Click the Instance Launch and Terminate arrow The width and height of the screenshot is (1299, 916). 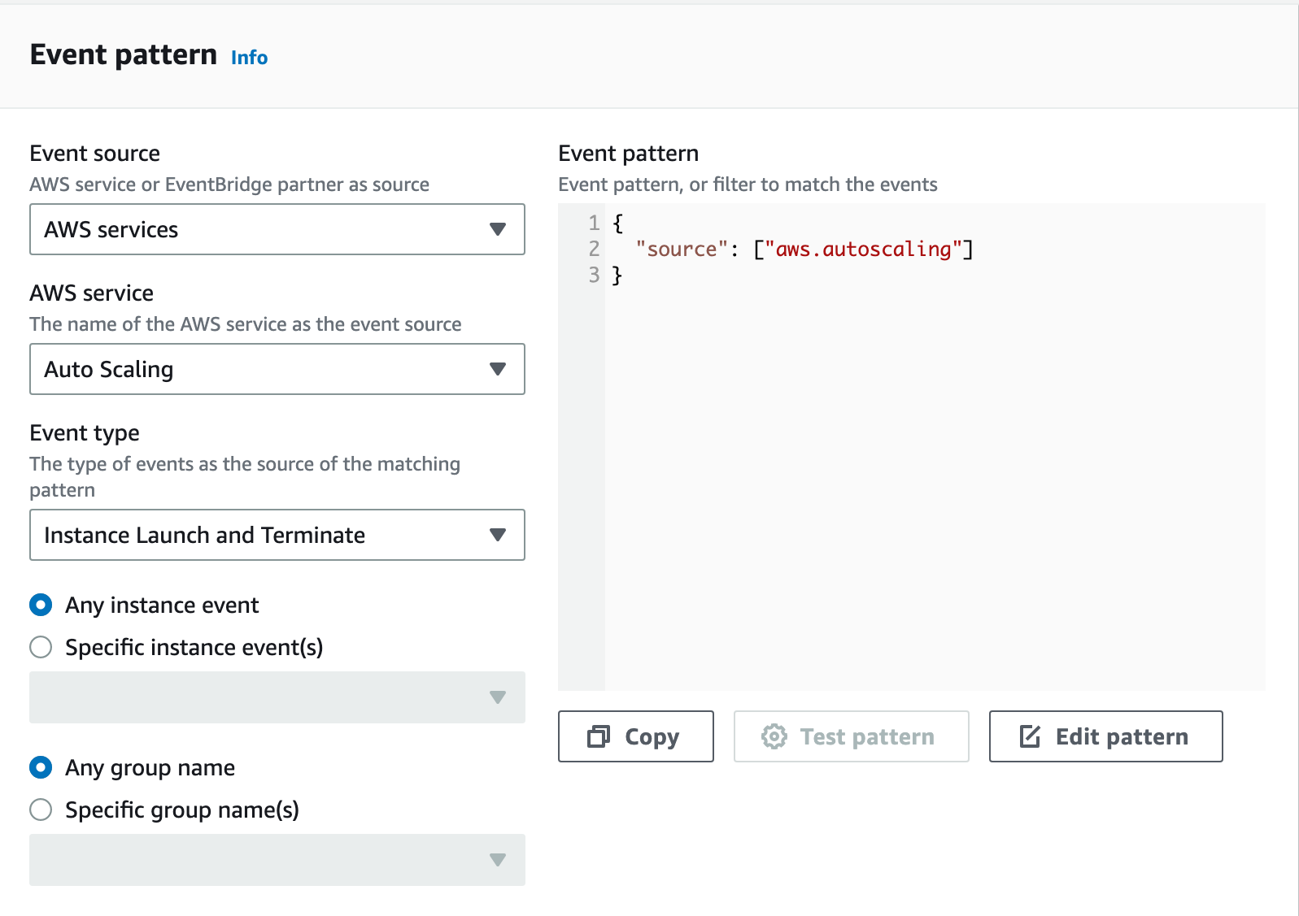pyautogui.click(x=498, y=535)
